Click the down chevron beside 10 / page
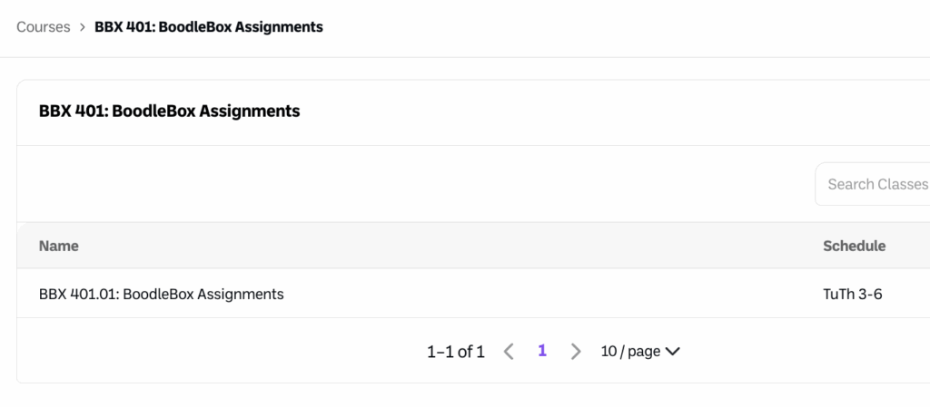The image size is (930, 407). [673, 352]
